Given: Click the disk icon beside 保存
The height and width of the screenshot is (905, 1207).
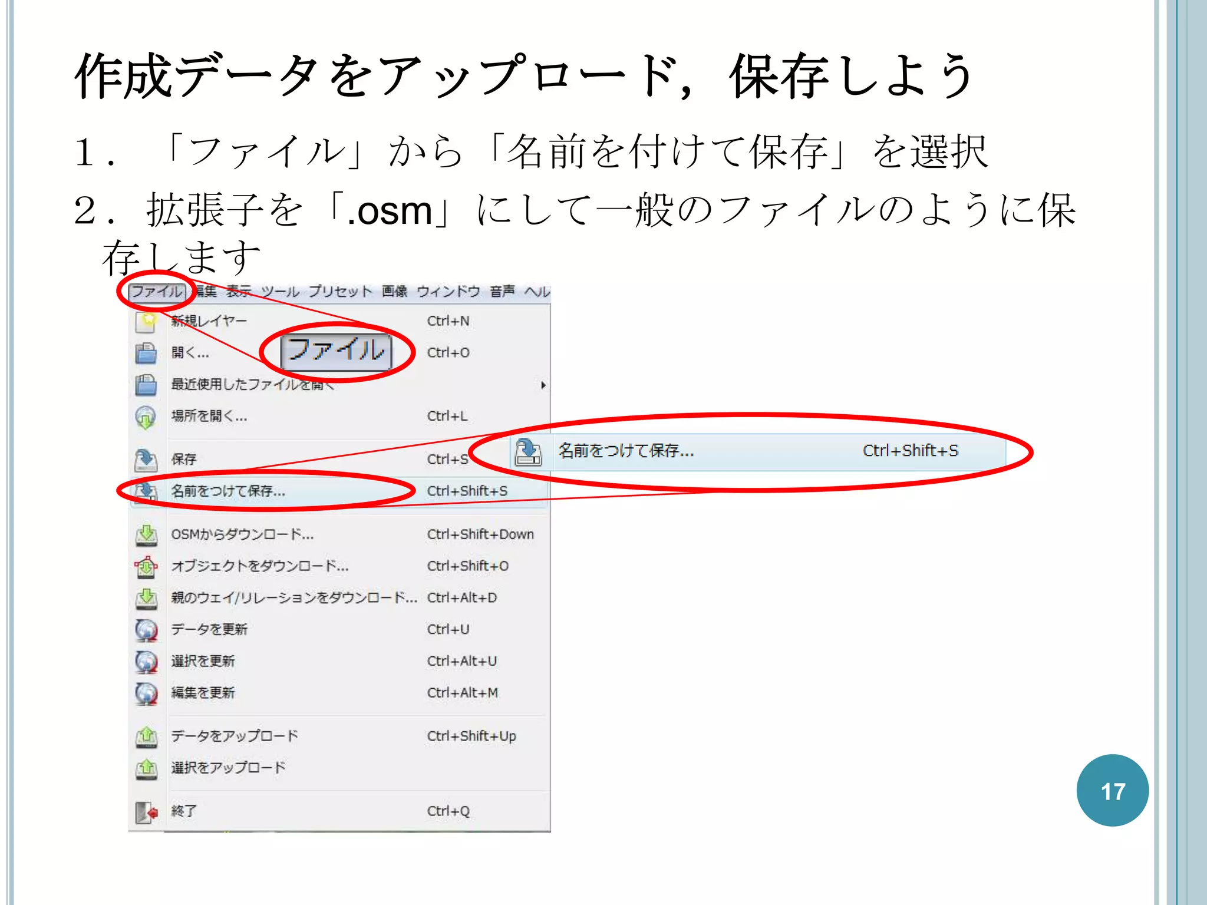Looking at the screenshot, I should click(x=146, y=460).
